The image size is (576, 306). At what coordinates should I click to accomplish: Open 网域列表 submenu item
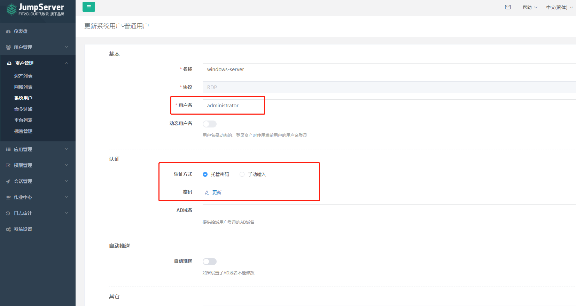[x=23, y=87]
